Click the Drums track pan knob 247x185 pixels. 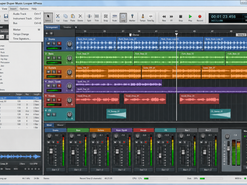click(x=69, y=44)
